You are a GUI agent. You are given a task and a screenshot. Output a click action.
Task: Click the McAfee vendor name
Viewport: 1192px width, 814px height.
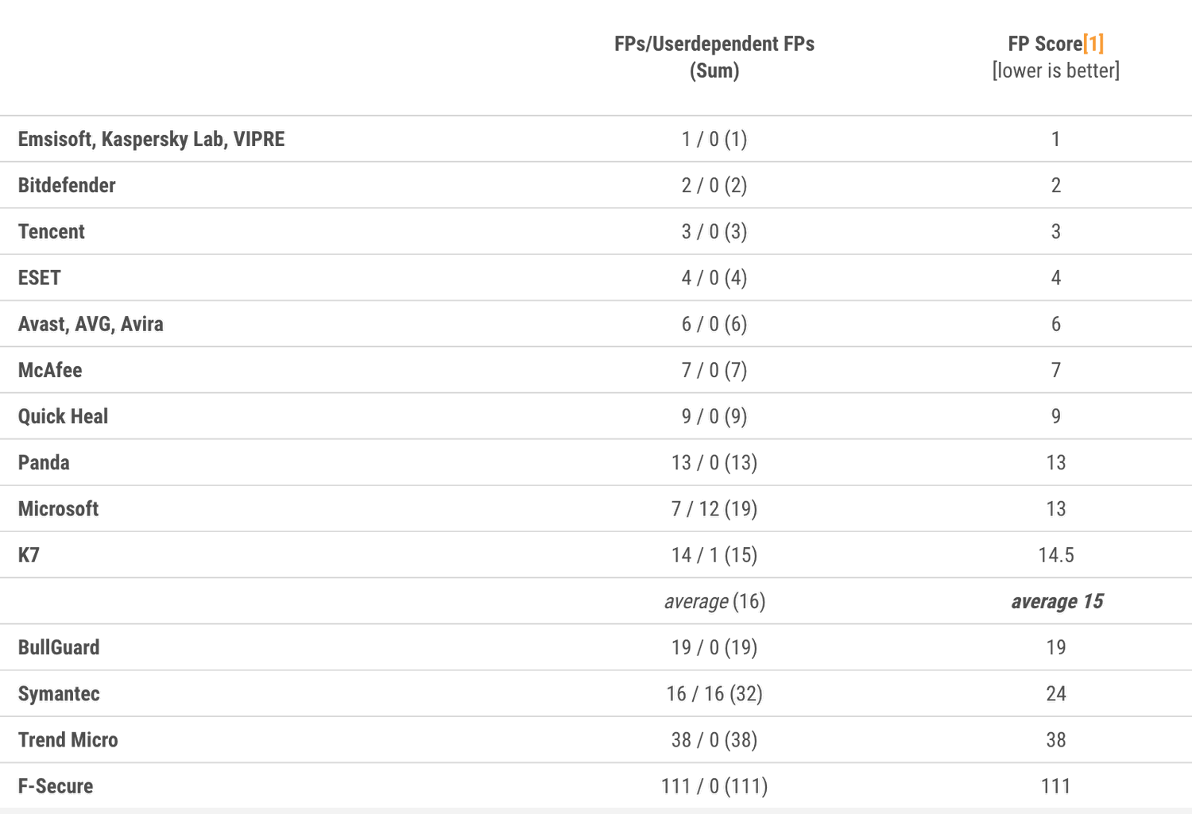(x=50, y=370)
